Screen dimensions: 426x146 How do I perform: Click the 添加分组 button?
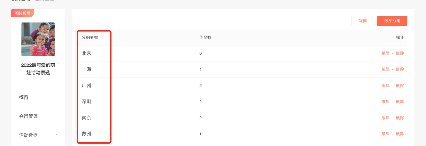pos(392,21)
